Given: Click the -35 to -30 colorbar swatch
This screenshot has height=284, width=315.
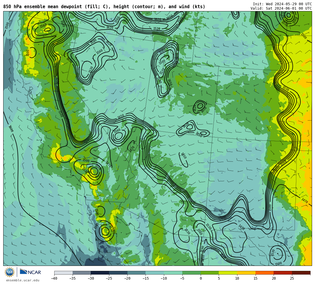Looking at the screenshot, I should click(x=82, y=273).
